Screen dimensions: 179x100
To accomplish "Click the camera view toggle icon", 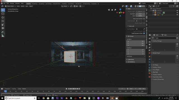I will tap(109, 10).
